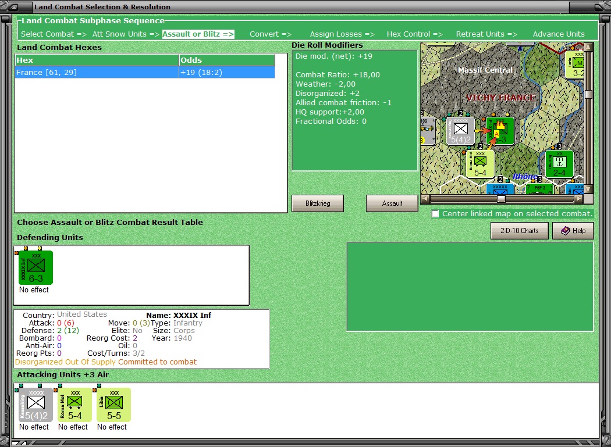Click the defending 6-3 infantry counter on map

[x=500, y=131]
